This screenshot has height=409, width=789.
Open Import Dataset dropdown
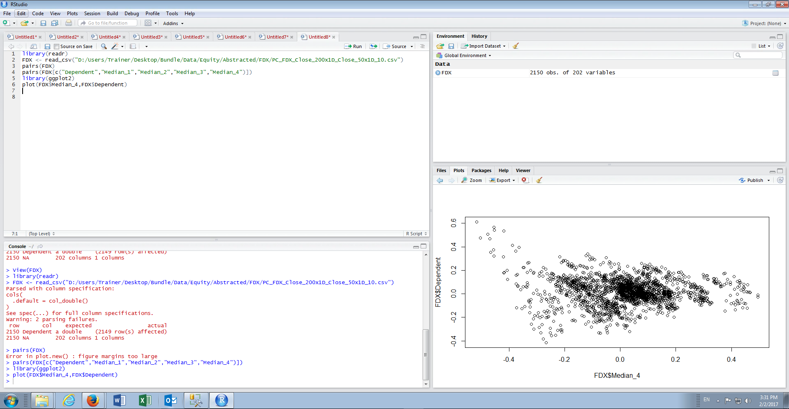[x=483, y=46]
